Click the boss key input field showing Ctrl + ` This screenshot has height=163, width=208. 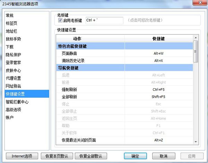[x=104, y=20]
